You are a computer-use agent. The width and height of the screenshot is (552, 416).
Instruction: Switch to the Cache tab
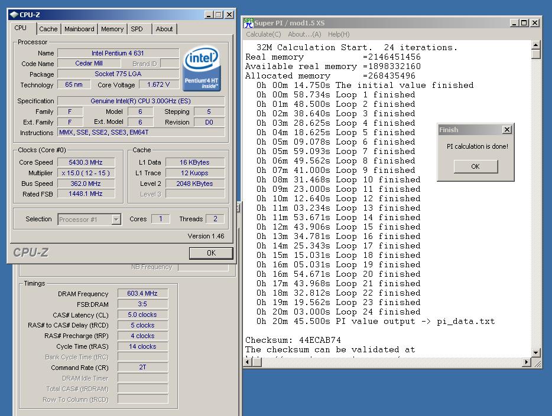[x=48, y=29]
